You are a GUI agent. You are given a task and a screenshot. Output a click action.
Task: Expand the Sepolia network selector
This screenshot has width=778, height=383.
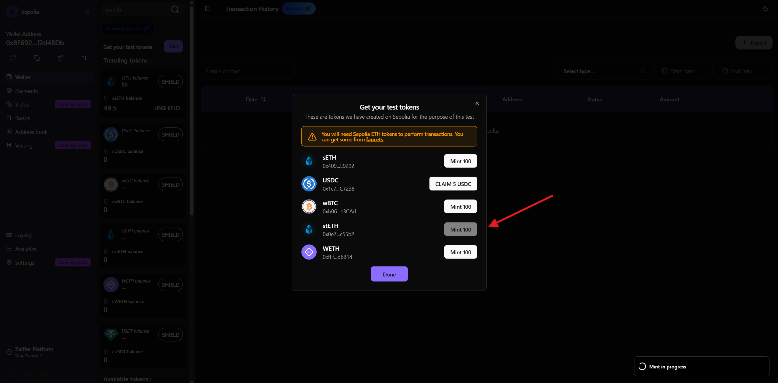coord(88,12)
